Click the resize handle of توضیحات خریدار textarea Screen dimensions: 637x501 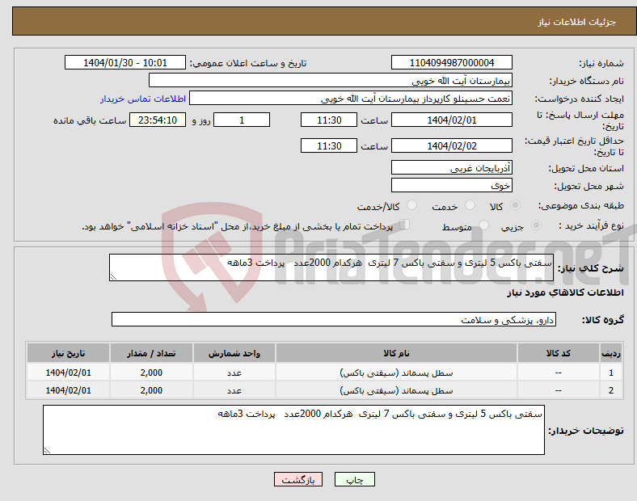[x=47, y=451]
